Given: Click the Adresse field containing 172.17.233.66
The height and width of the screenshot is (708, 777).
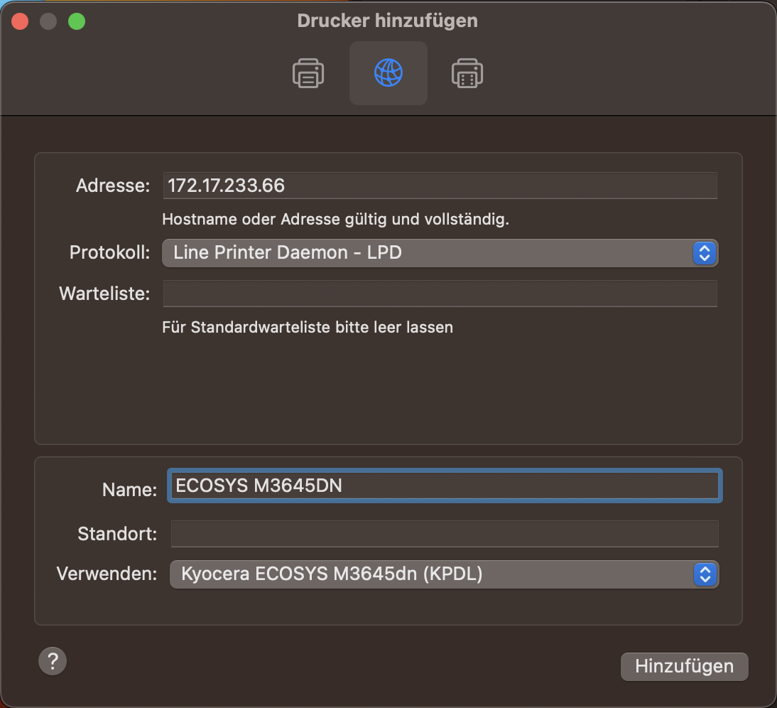Looking at the screenshot, I should (440, 186).
